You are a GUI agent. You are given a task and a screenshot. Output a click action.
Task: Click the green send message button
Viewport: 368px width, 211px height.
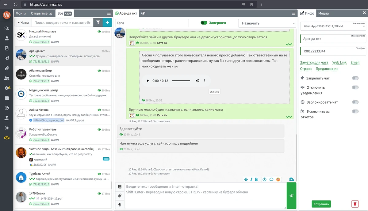tap(291, 196)
